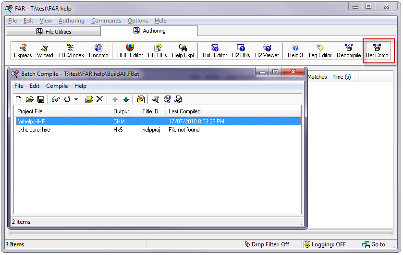Screen dimensions: 403x255
Task: Click the Project File column header
Action: (x=30, y=111)
